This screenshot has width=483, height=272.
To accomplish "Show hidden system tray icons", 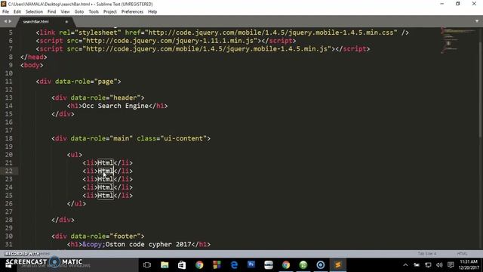I will click(405, 265).
